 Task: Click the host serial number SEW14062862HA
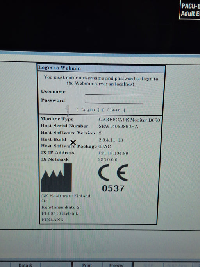(118, 127)
